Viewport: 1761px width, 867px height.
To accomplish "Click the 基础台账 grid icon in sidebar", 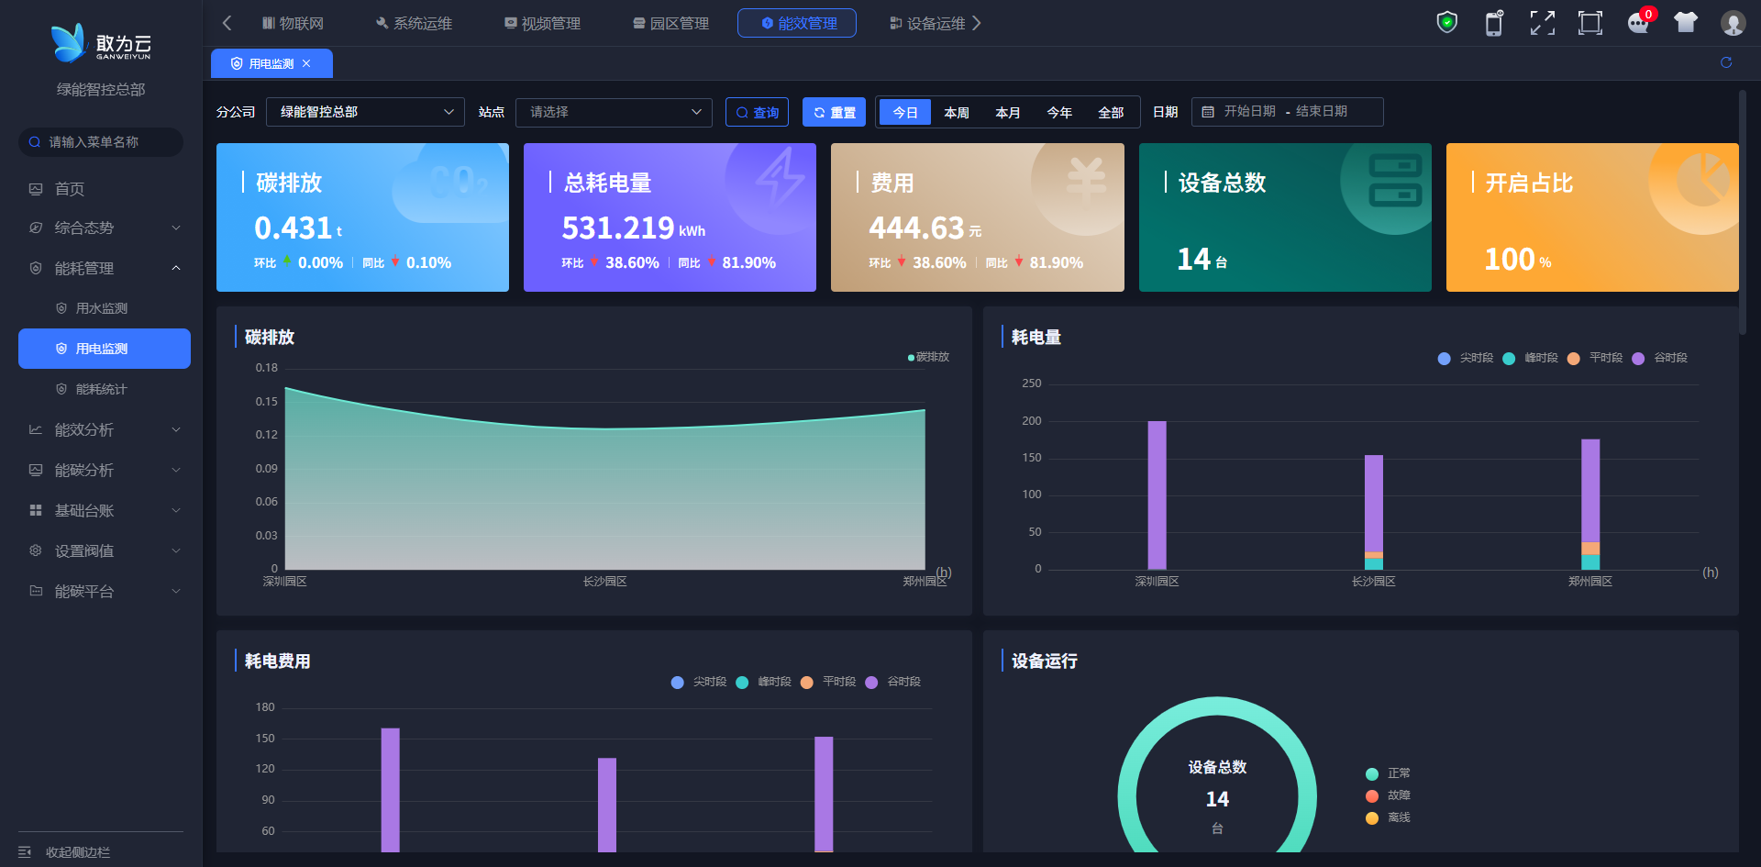I will 36,510.
